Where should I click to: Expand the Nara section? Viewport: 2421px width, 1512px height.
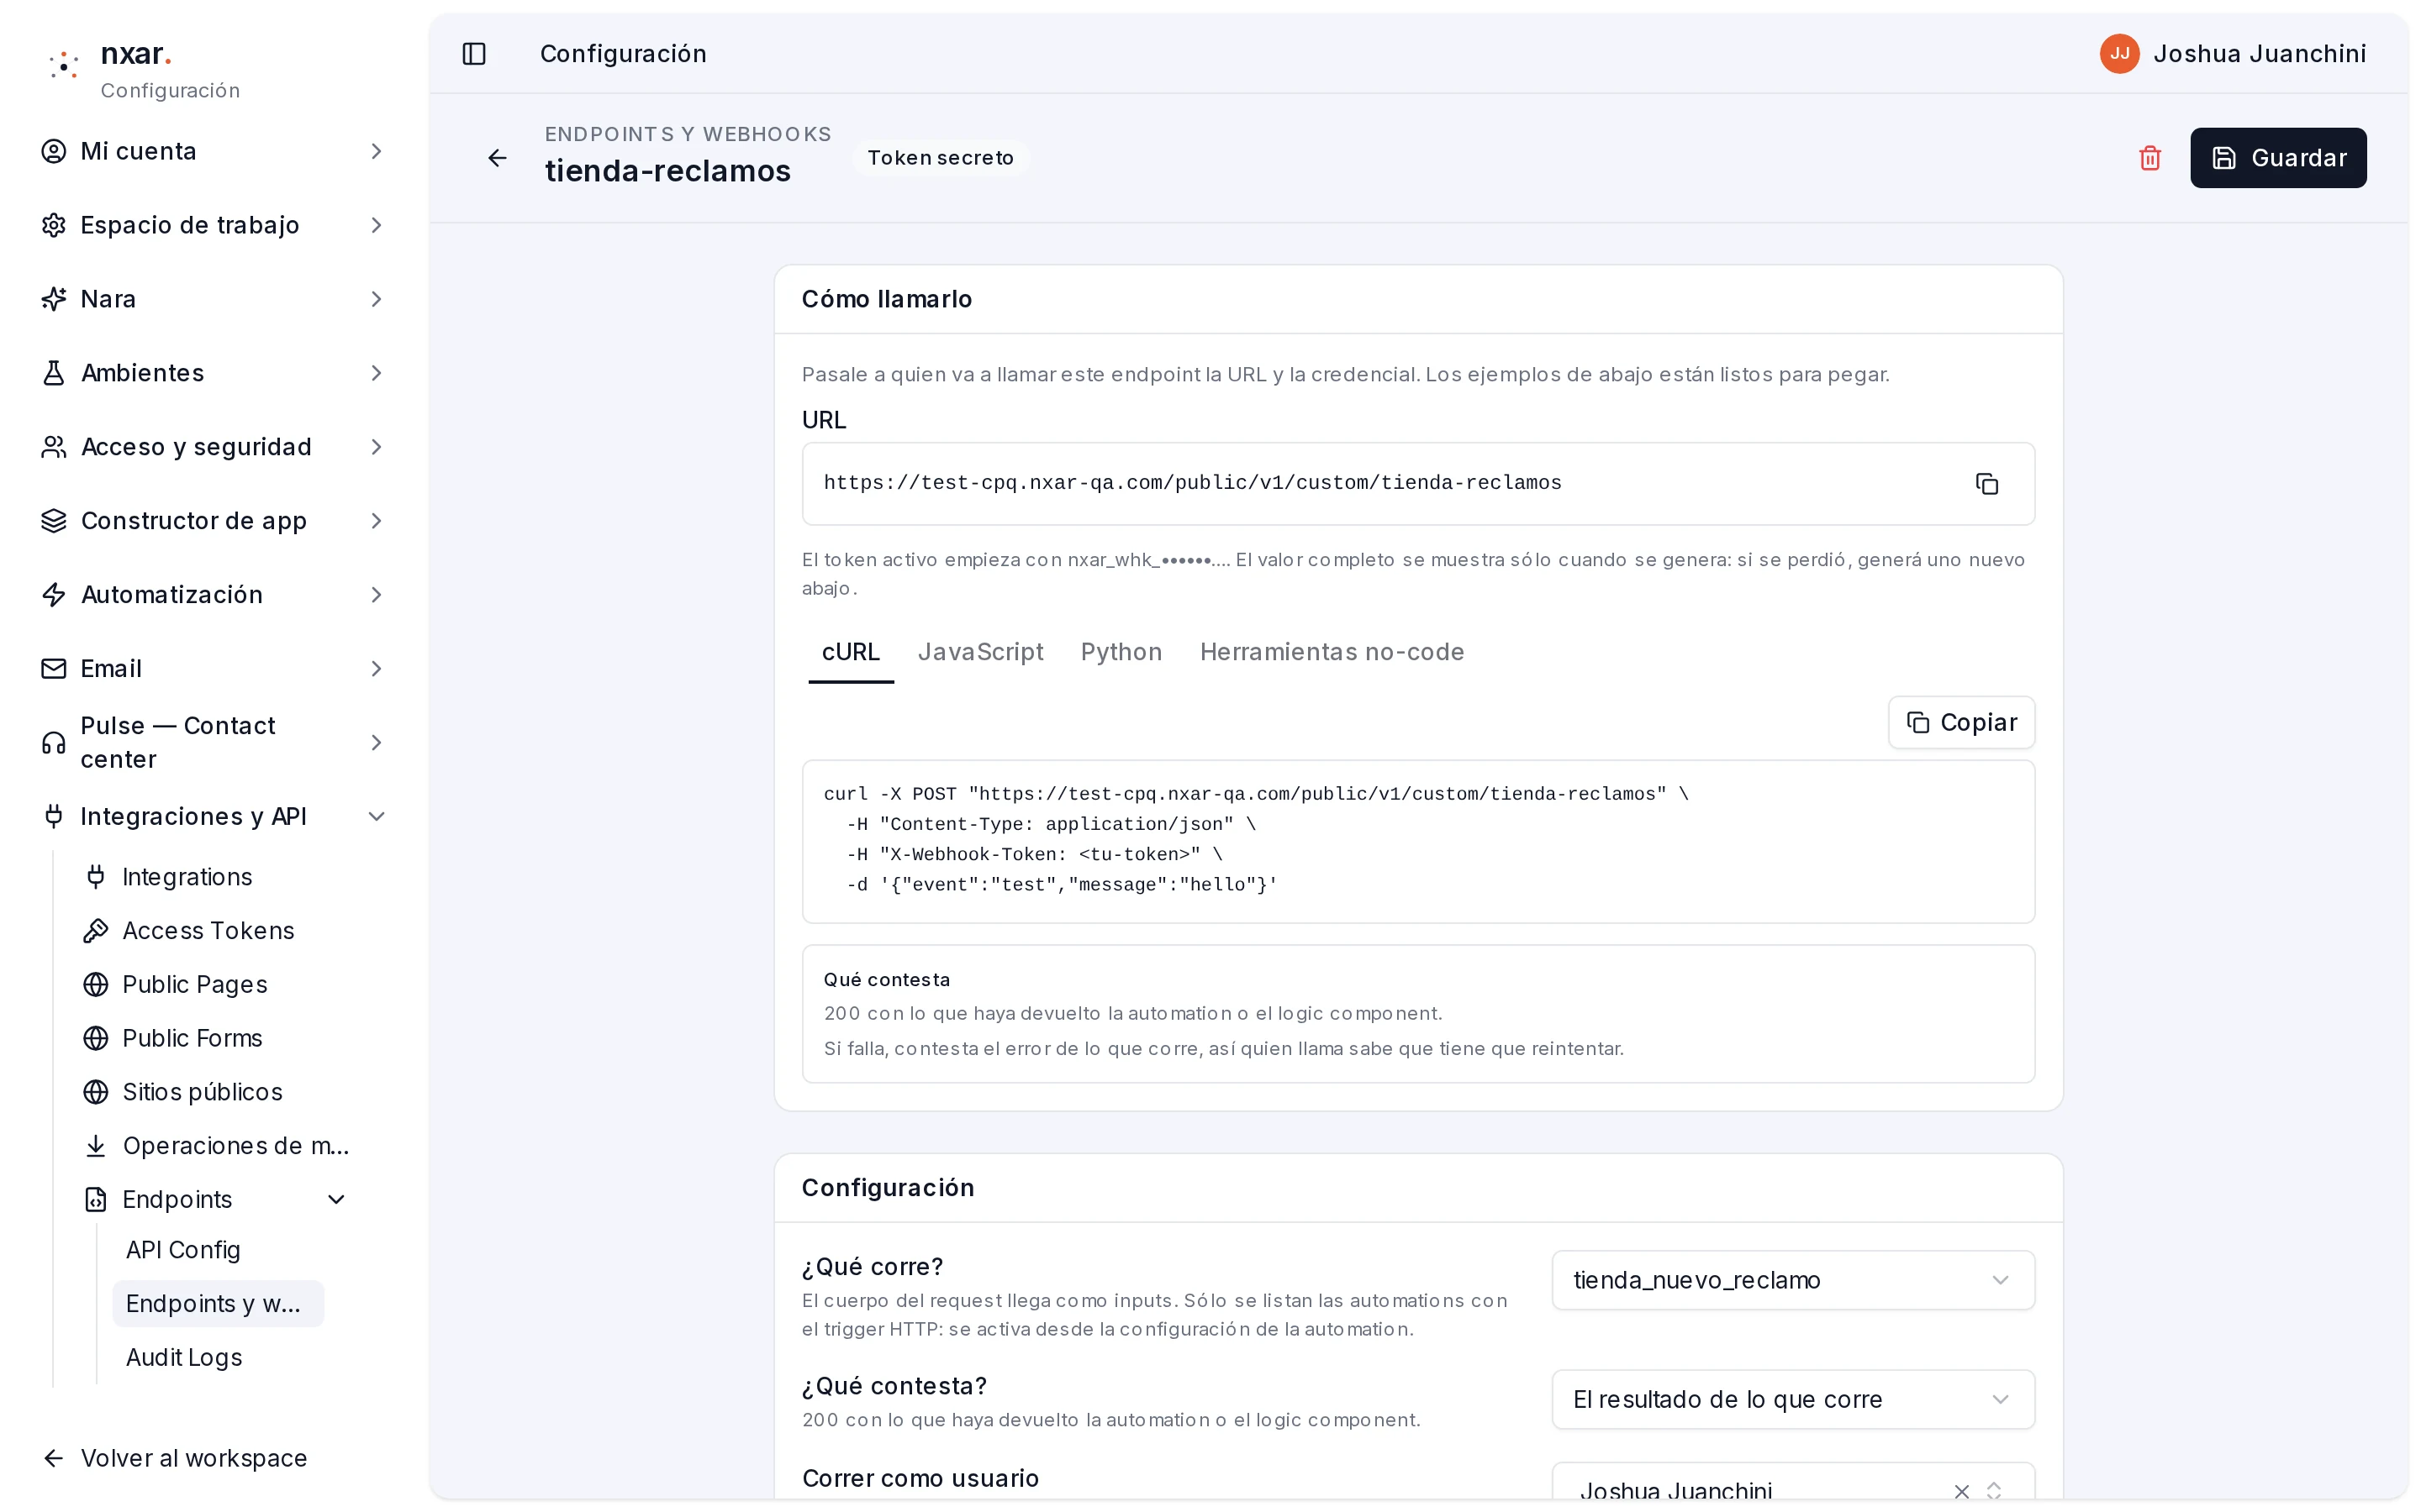click(213, 299)
